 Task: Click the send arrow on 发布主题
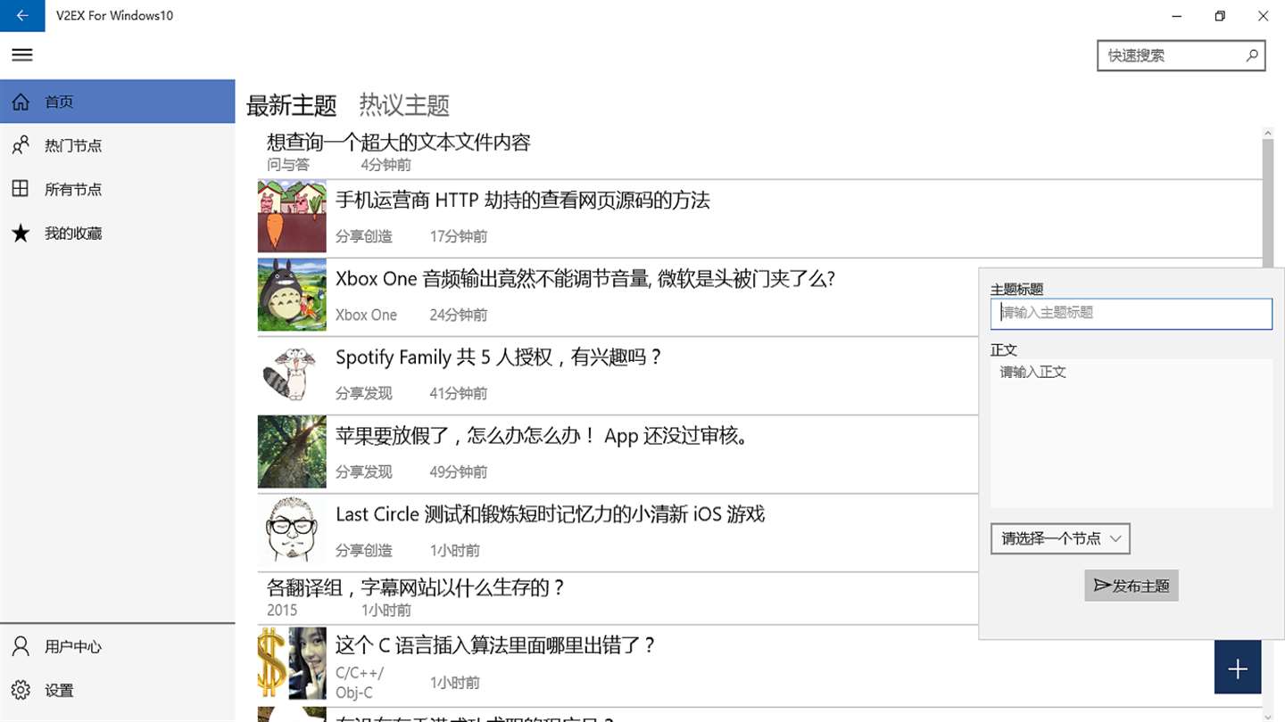(x=1102, y=586)
